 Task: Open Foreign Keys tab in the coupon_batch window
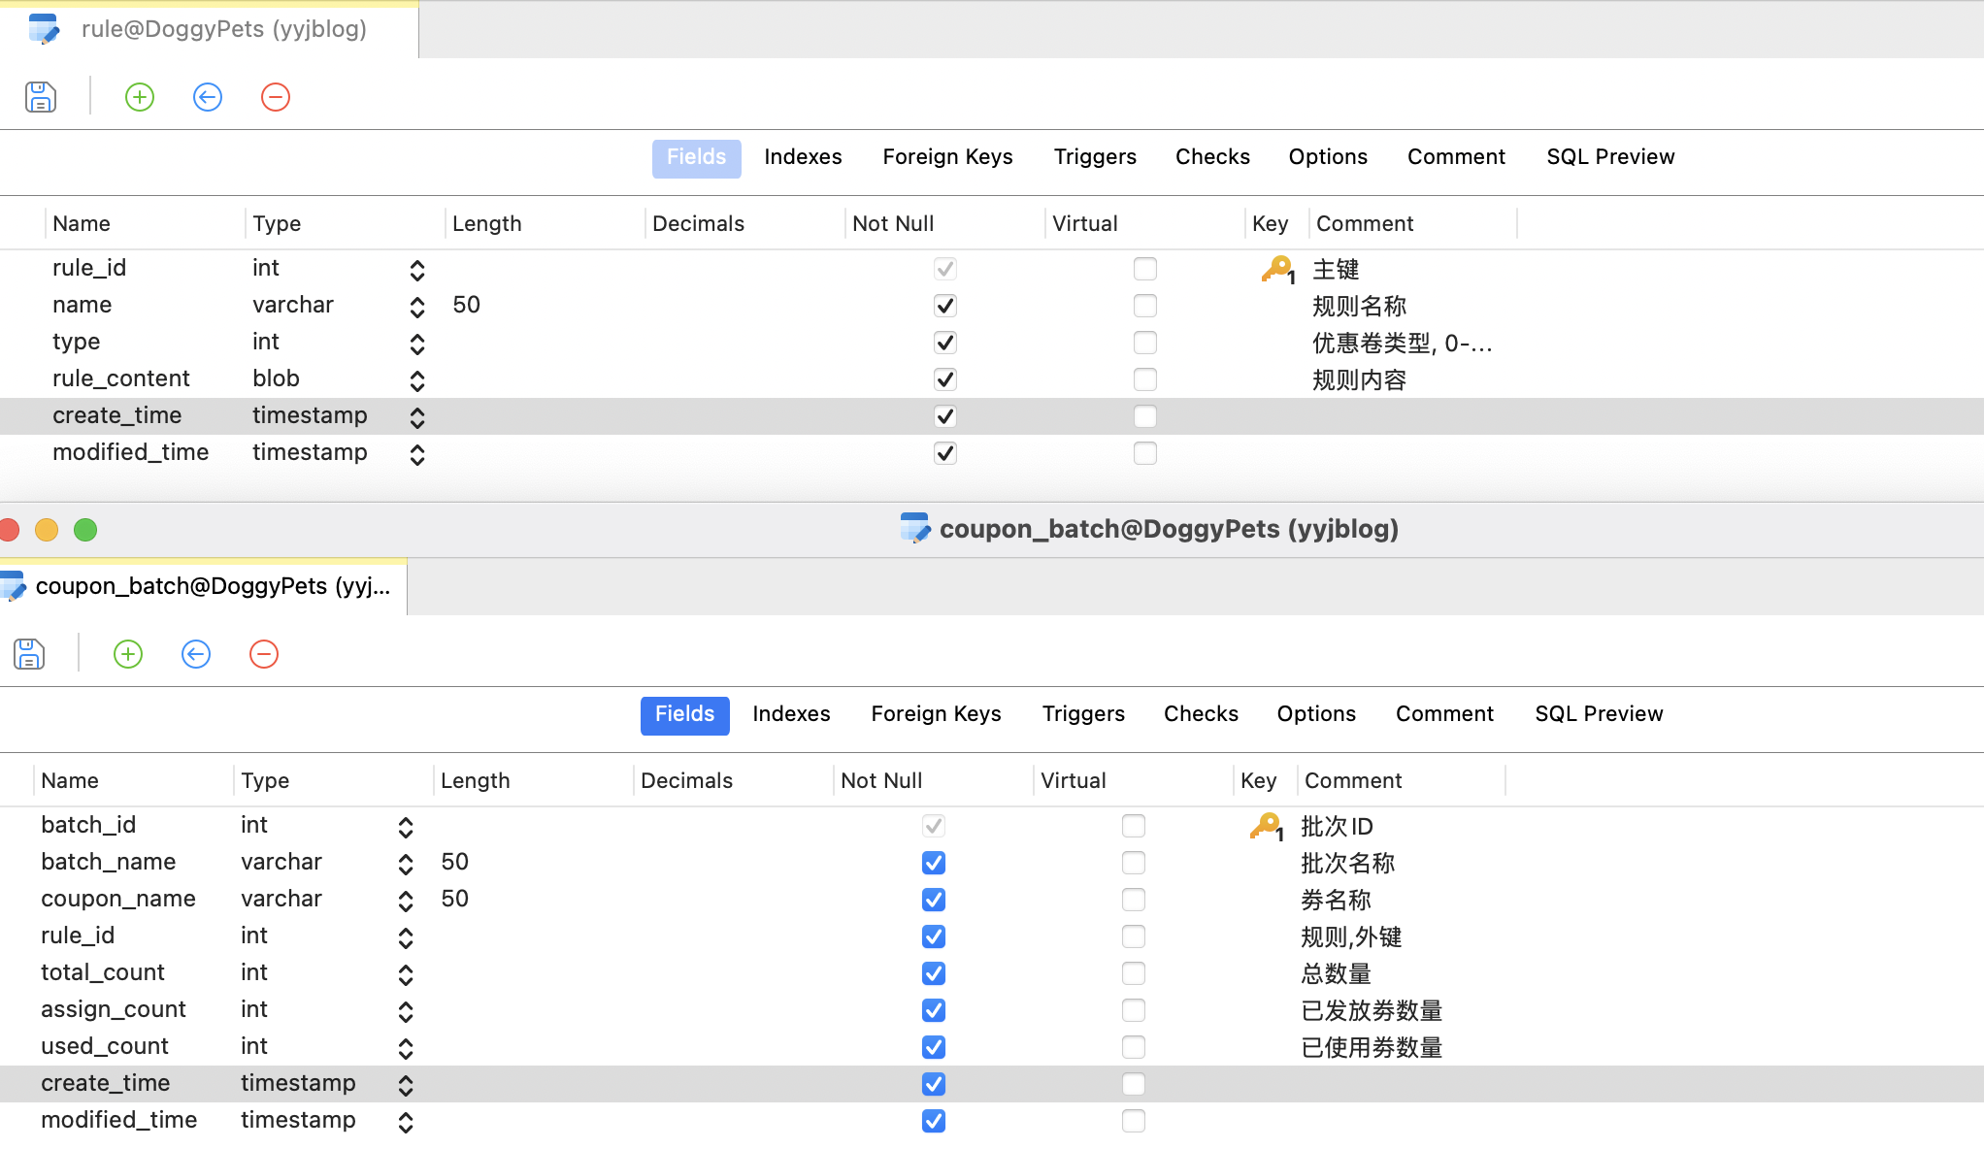(936, 714)
